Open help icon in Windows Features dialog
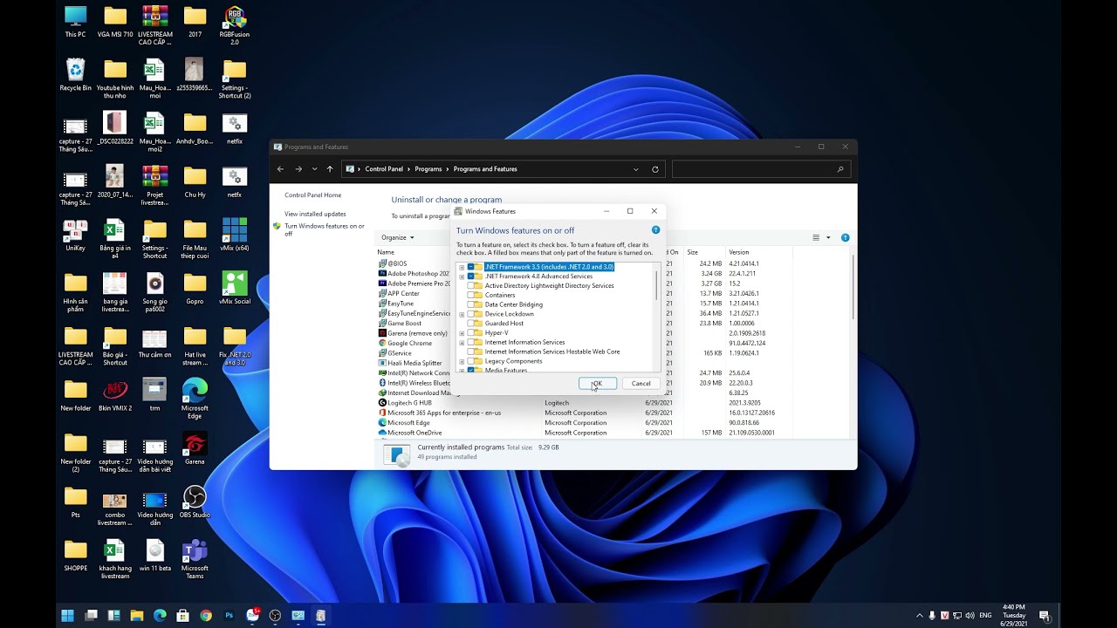This screenshot has height=628, width=1117. (x=655, y=230)
